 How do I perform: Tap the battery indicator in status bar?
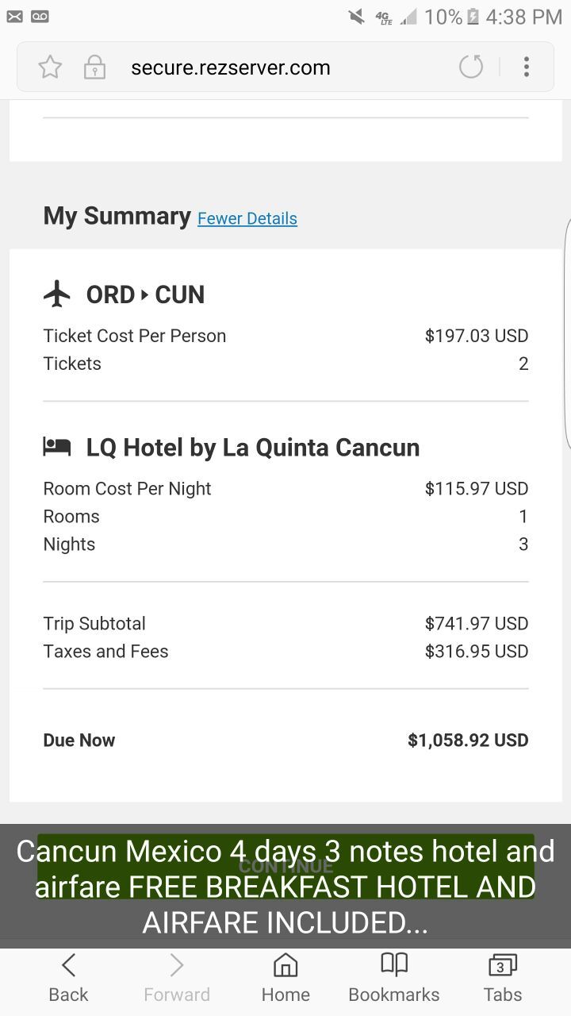click(473, 17)
